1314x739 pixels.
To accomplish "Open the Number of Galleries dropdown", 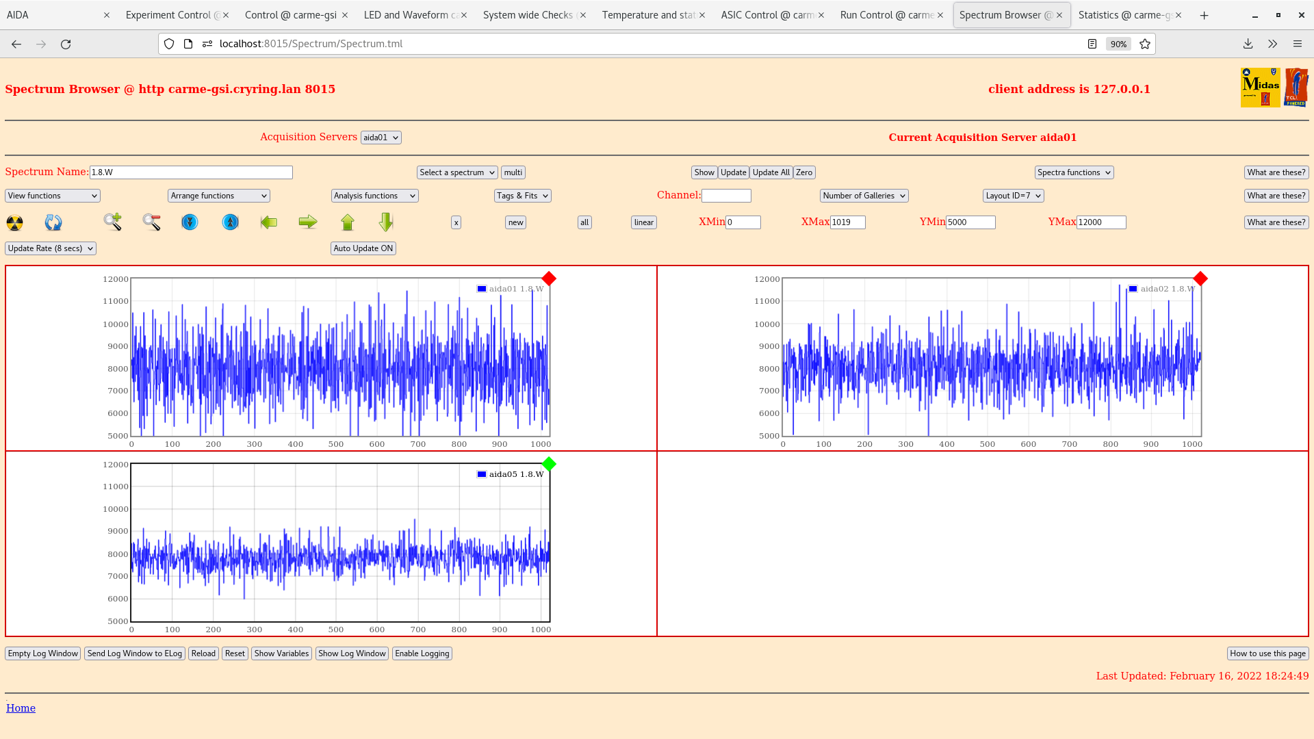I will [x=864, y=195].
